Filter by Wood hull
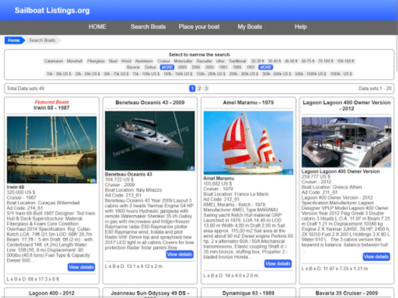The height and width of the screenshot is (298, 398). [126, 61]
